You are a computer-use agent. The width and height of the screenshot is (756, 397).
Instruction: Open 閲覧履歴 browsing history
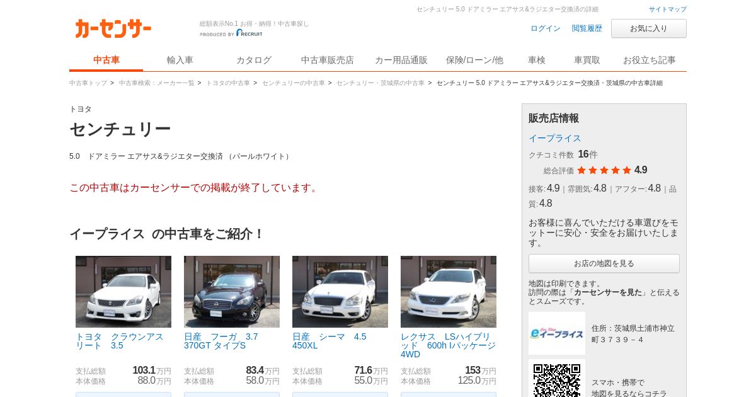(587, 28)
